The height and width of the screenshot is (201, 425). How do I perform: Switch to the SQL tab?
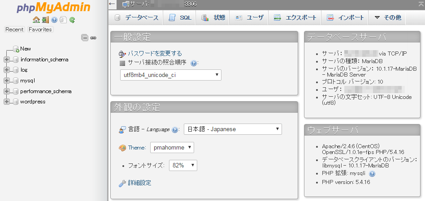click(180, 18)
